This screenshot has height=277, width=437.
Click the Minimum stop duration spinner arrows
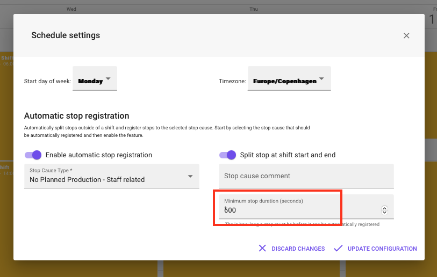(x=384, y=210)
